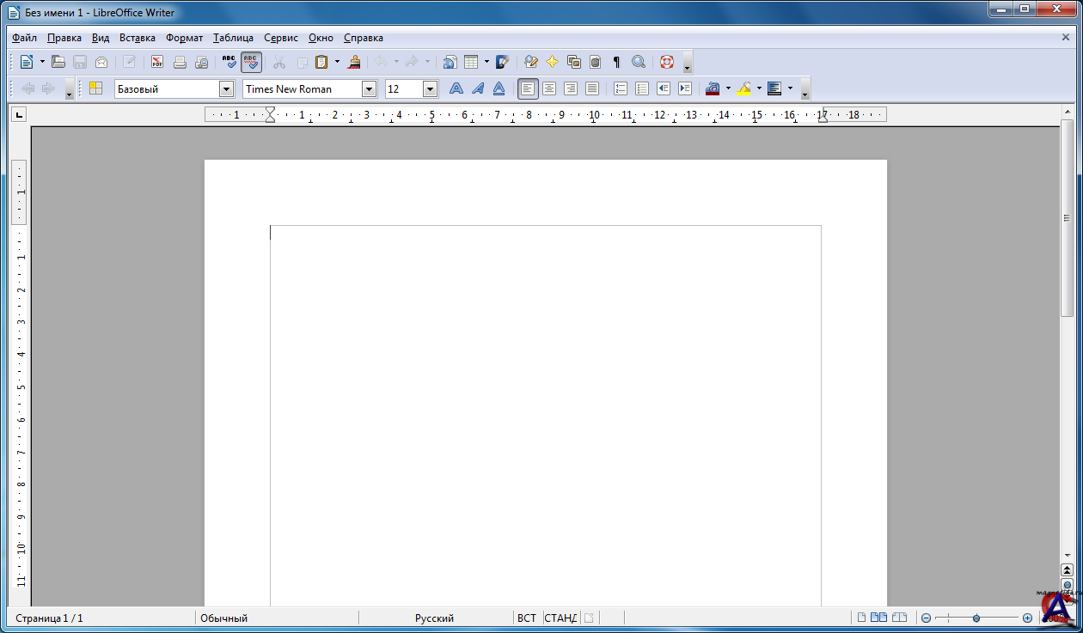This screenshot has height=633, width=1083.
Task: Click the Clone Formatting paintbrush icon
Action: tap(354, 62)
